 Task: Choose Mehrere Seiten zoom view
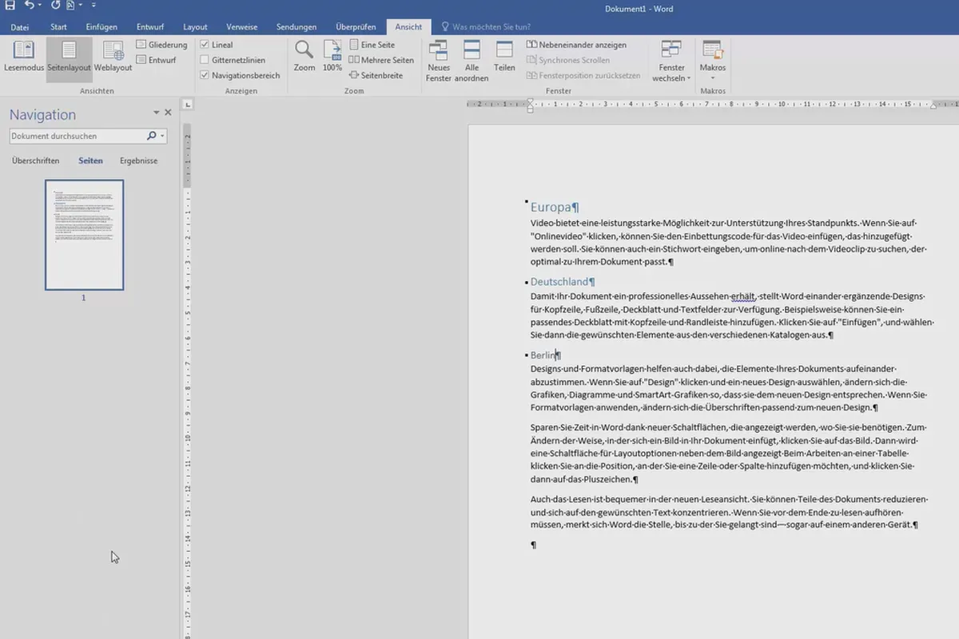[382, 60]
